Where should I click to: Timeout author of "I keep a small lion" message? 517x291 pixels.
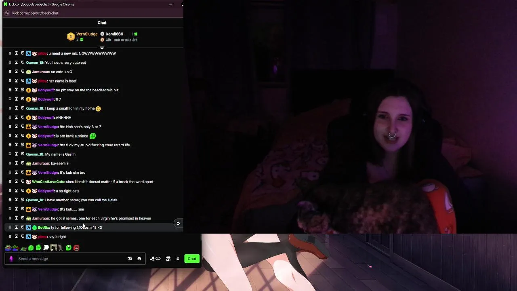pos(16,108)
